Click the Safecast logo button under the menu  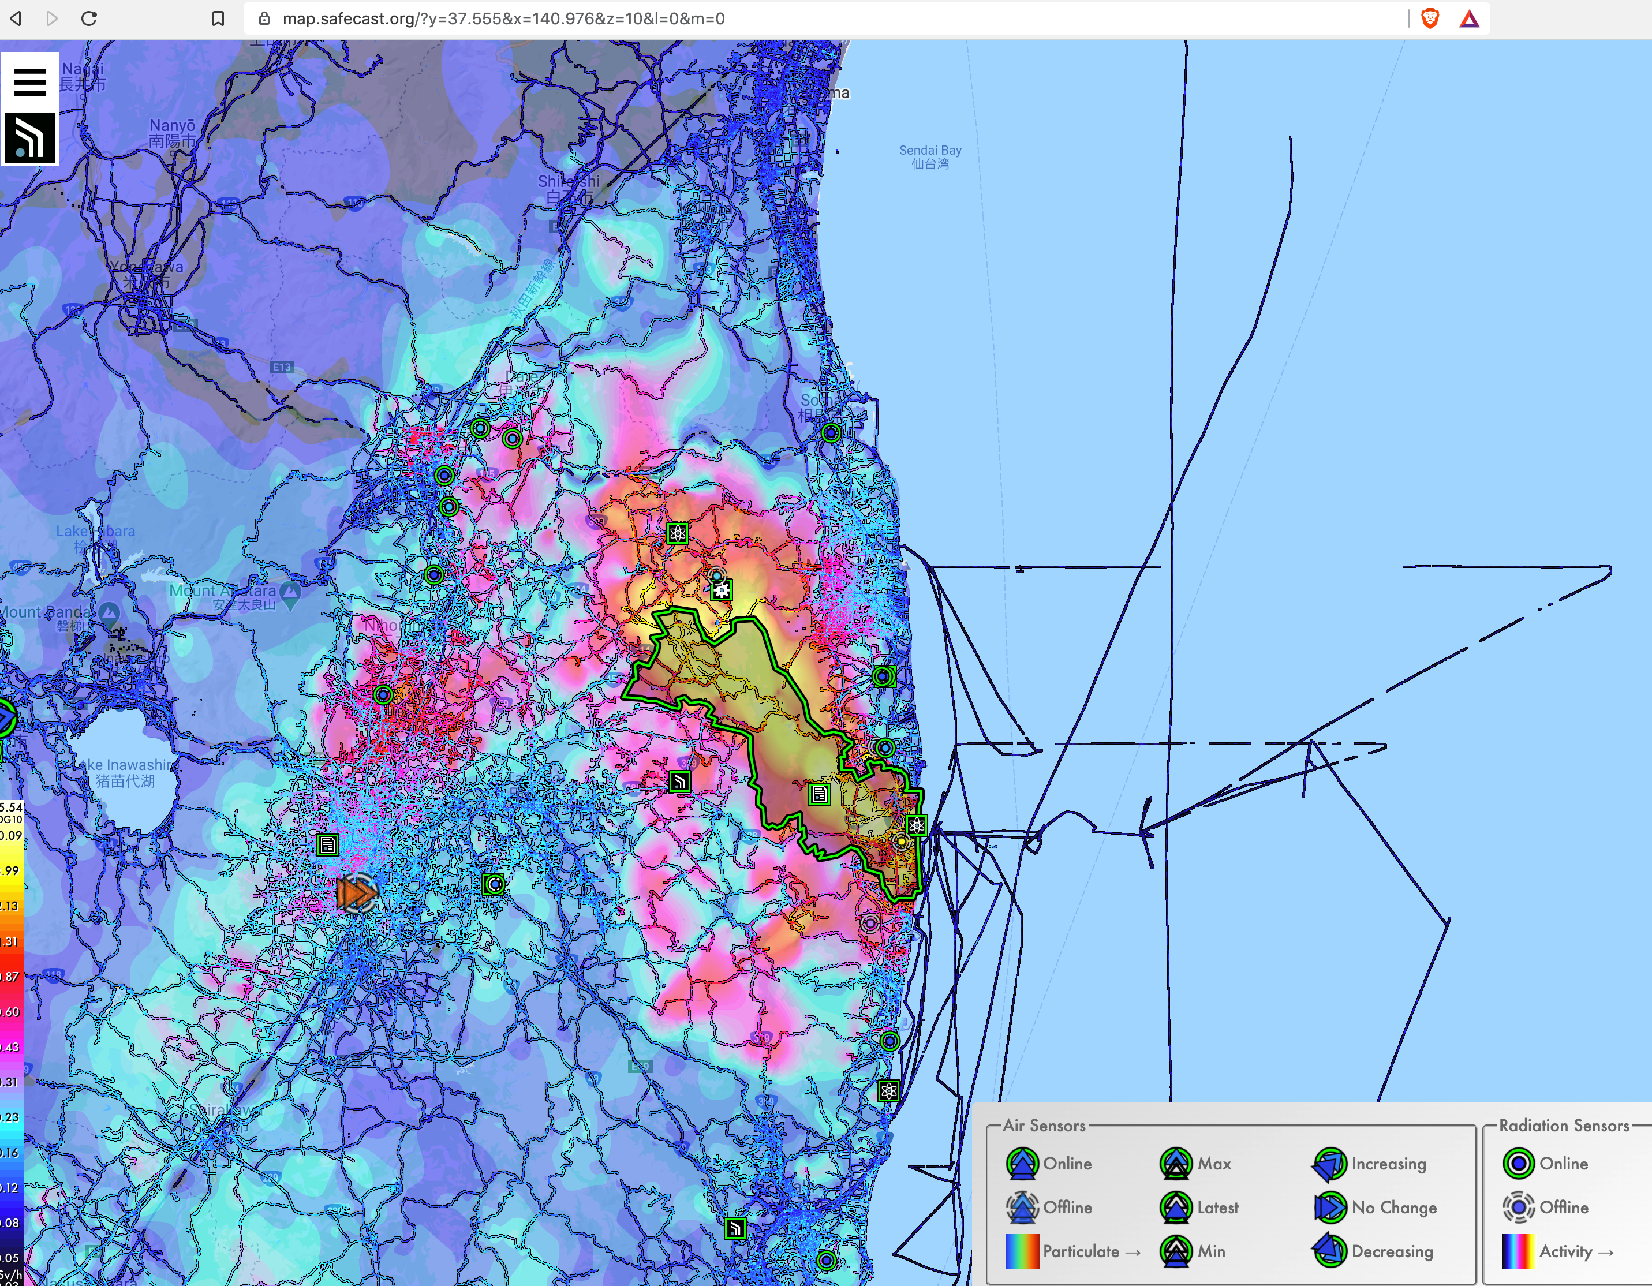click(x=29, y=139)
